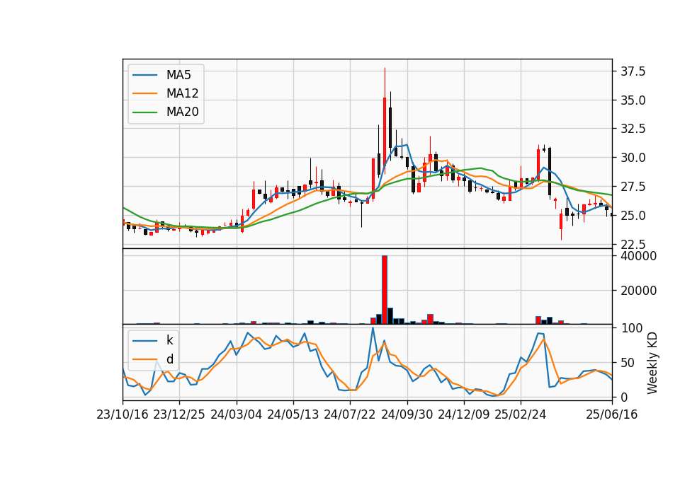The image size is (680, 488).
Task: Click the 0 tick on KD axis
Action: [624, 397]
